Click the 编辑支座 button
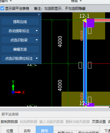Screen dimensions: 110x133 point(20,49)
